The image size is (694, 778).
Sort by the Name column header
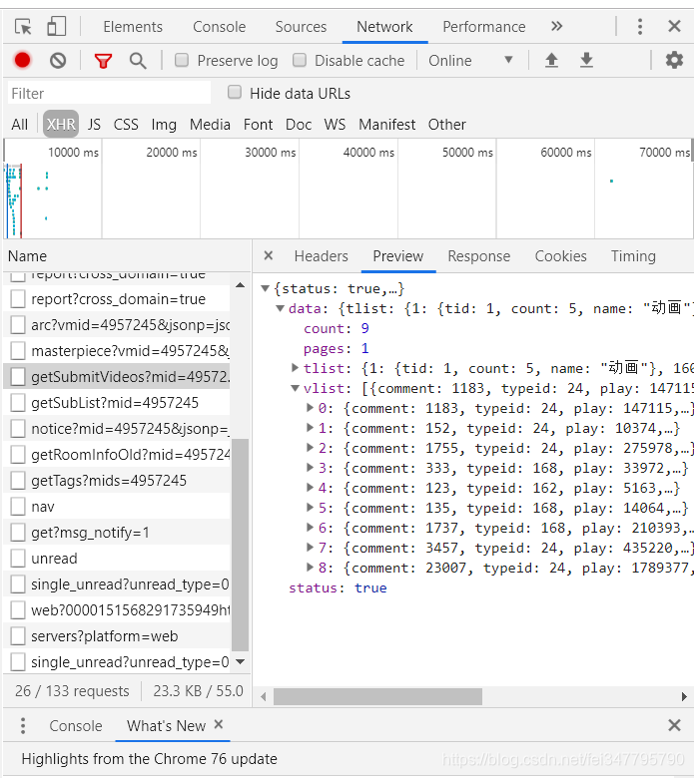click(127, 256)
